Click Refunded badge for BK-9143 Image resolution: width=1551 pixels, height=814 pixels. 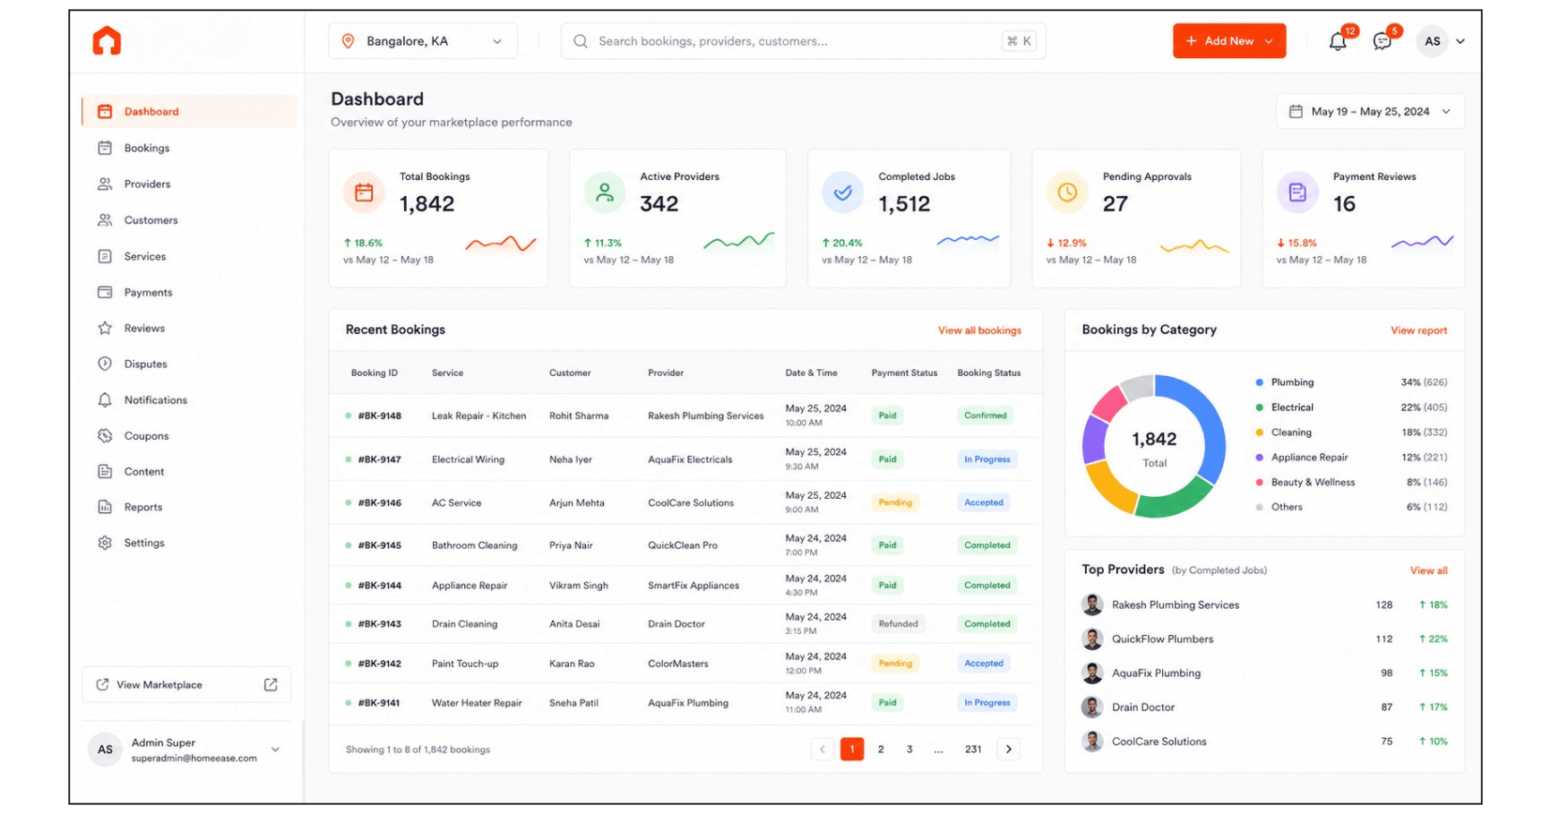tap(898, 624)
